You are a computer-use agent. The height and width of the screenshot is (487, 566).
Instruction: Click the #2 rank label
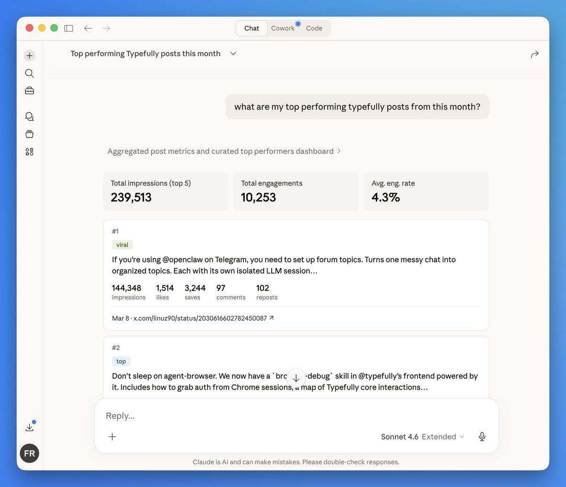116,348
